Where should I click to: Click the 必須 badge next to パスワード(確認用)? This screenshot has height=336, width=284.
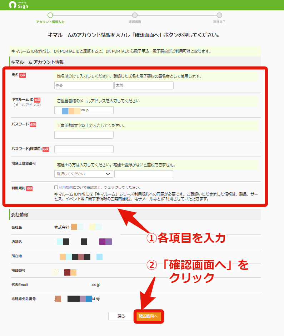(46, 149)
